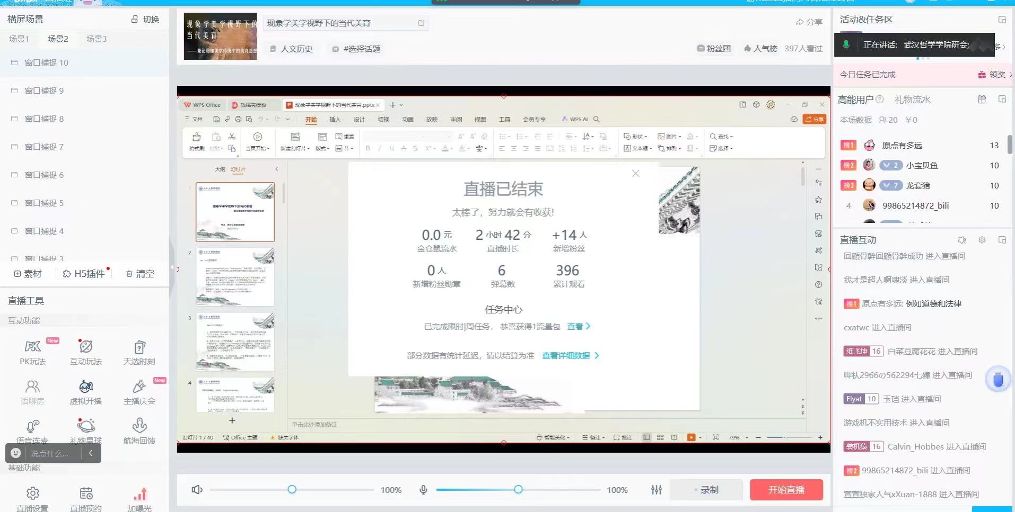Open the gift box icon beside 礼物流水

[x=982, y=100]
